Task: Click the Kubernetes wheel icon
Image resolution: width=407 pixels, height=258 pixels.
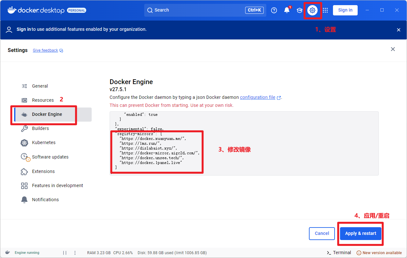Action: [x=24, y=143]
